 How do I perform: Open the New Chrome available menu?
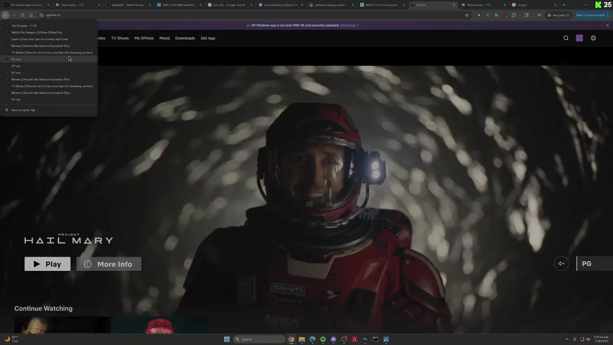[592, 15]
